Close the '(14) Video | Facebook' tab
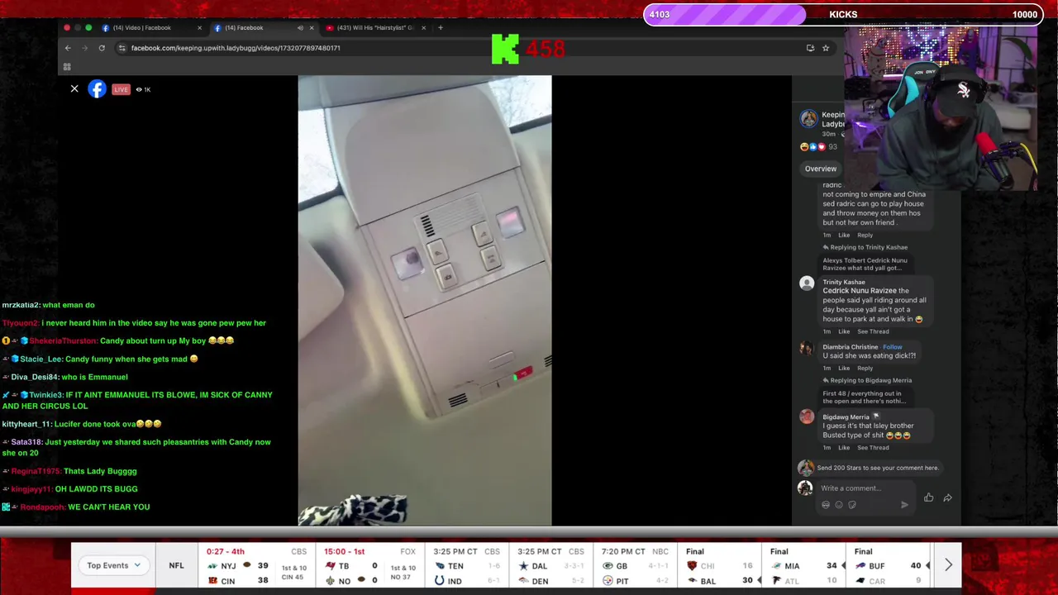This screenshot has height=595, width=1058. pyautogui.click(x=199, y=28)
